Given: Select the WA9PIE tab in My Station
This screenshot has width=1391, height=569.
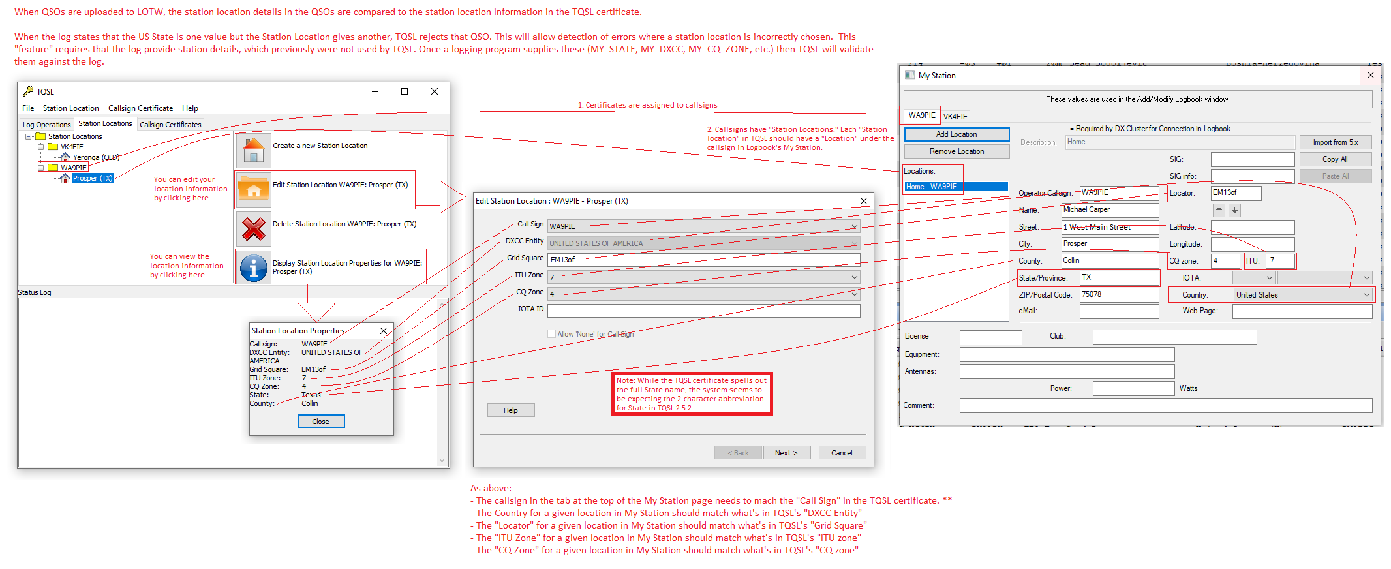Looking at the screenshot, I should (921, 115).
